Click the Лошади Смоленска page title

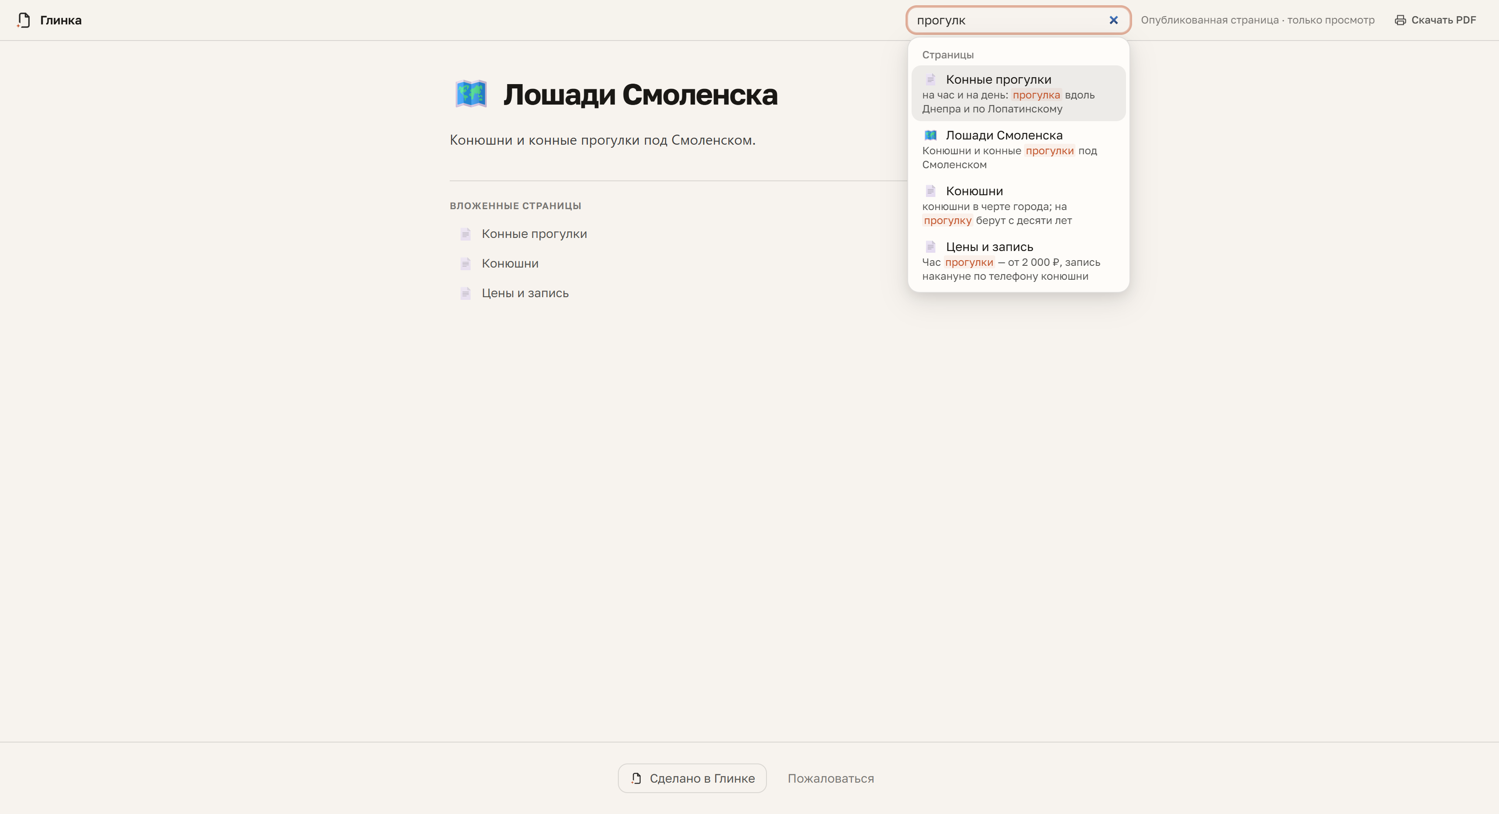click(640, 94)
